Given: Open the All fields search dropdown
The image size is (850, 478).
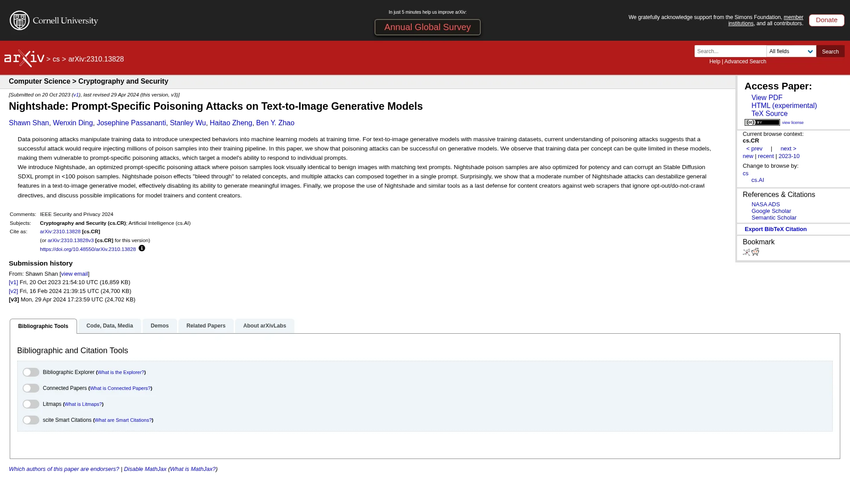Looking at the screenshot, I should pos(791,51).
